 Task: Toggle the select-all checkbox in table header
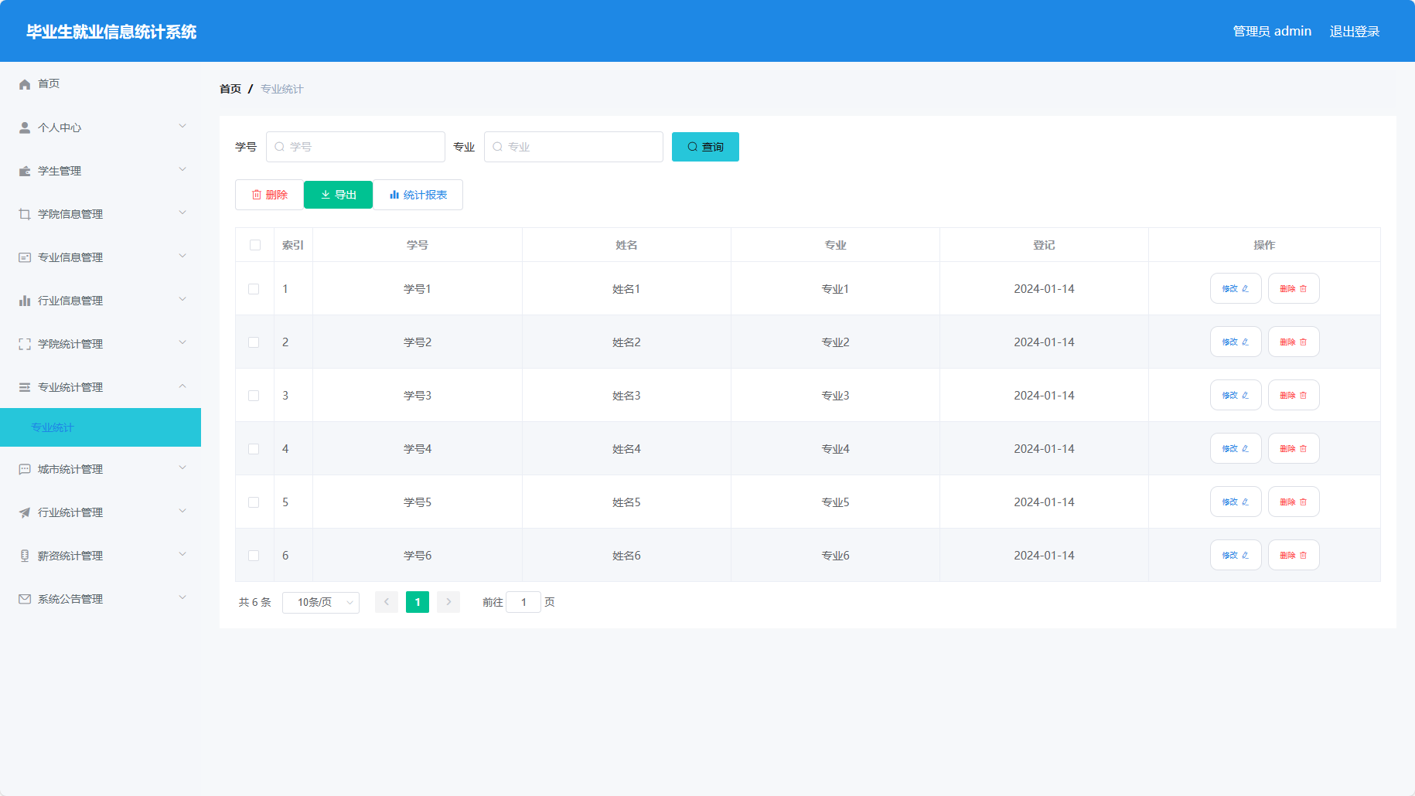pyautogui.click(x=255, y=245)
